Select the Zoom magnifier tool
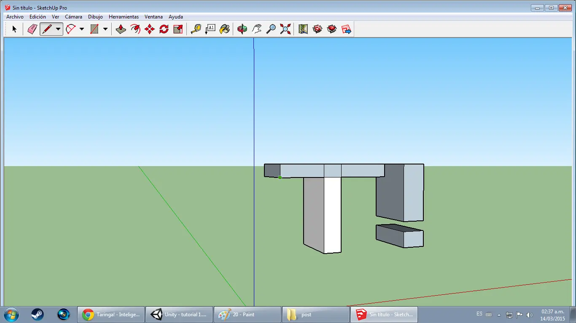Viewport: 576px width, 323px height. [271, 29]
